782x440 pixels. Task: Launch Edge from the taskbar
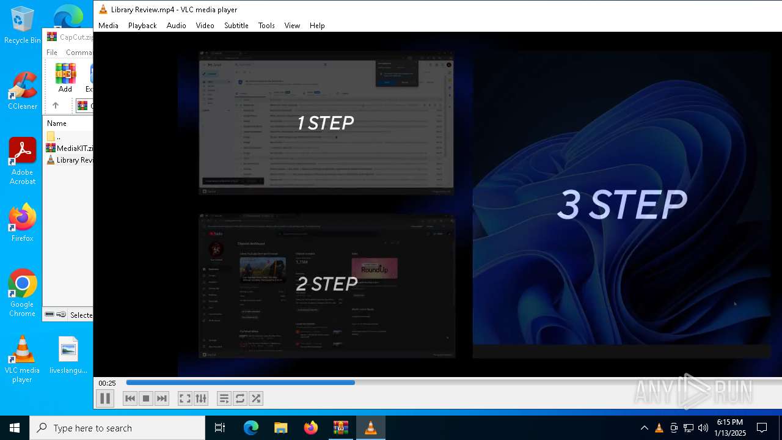pos(251,428)
